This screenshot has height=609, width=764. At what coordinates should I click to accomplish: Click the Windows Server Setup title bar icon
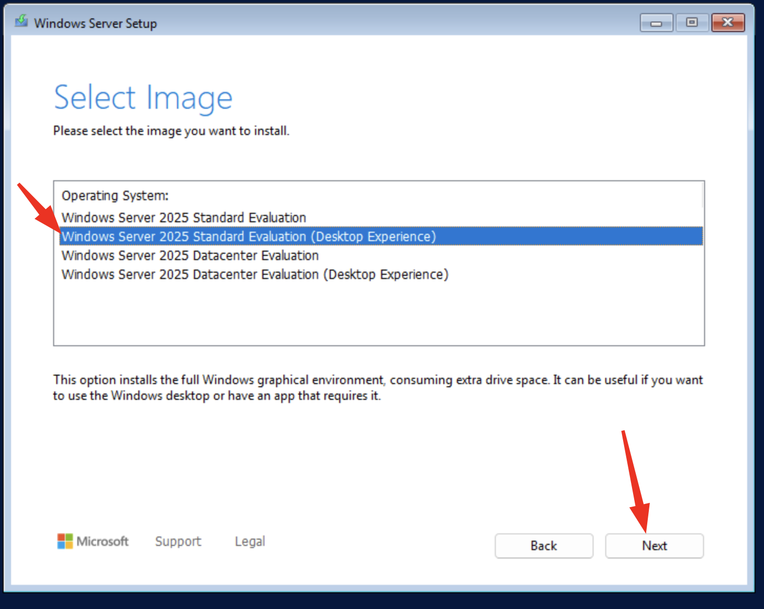pyautogui.click(x=21, y=22)
